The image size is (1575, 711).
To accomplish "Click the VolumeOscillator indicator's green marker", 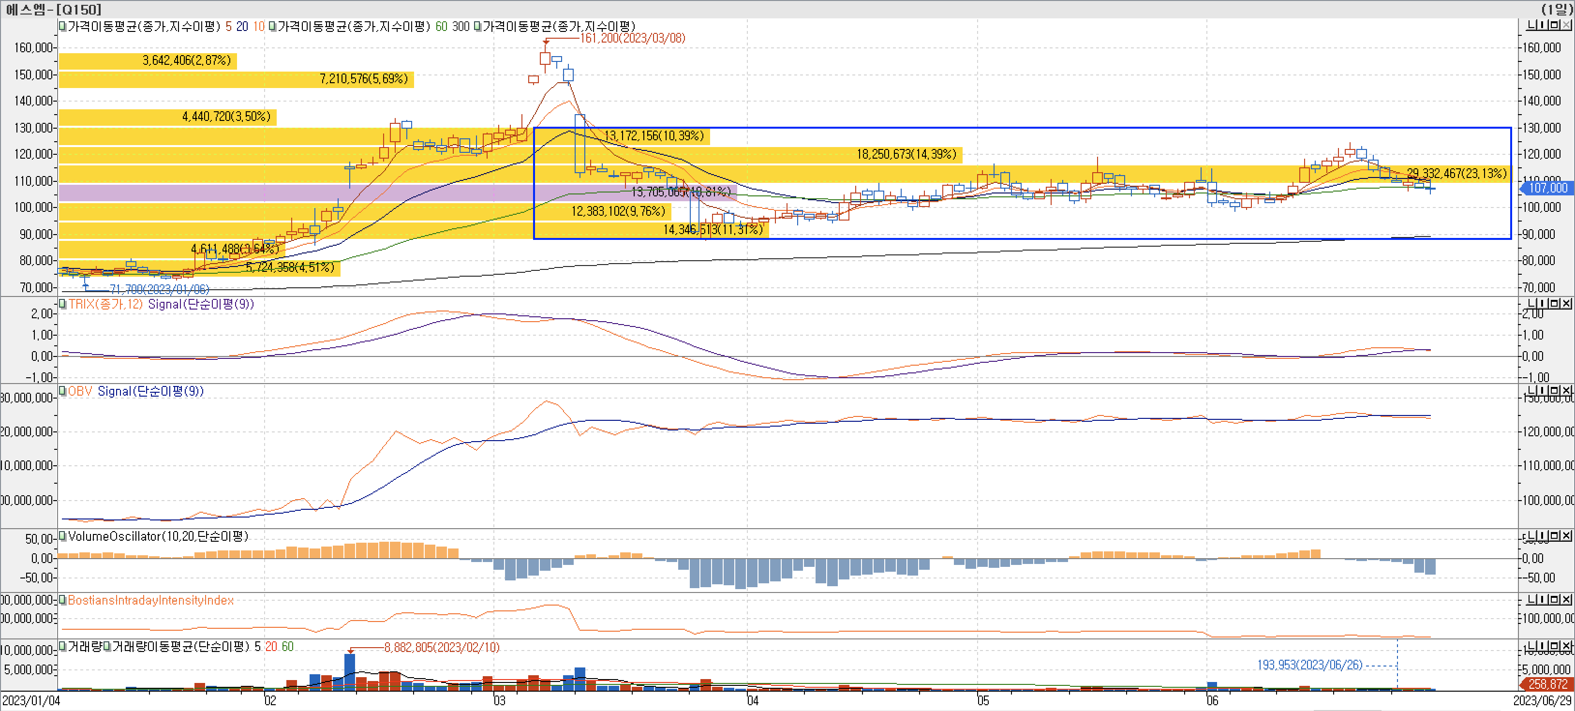I will coord(62,536).
